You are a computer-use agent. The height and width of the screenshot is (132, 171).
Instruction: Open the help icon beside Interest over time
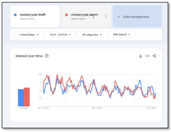[47, 56]
